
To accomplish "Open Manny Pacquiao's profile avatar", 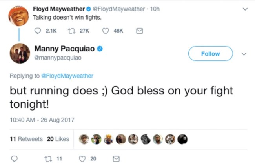I will (20, 53).
